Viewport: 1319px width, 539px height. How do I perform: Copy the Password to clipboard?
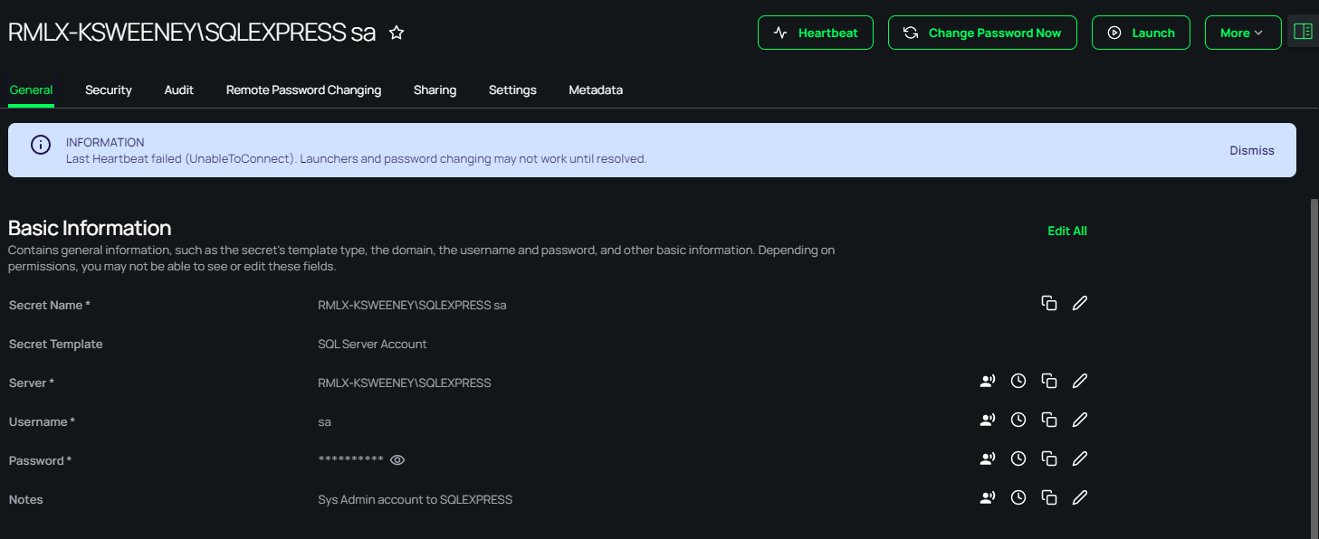coord(1049,459)
